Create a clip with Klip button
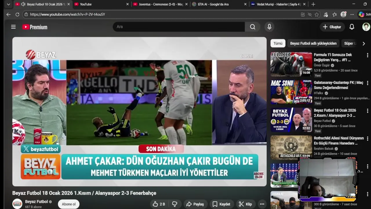 (x=245, y=204)
